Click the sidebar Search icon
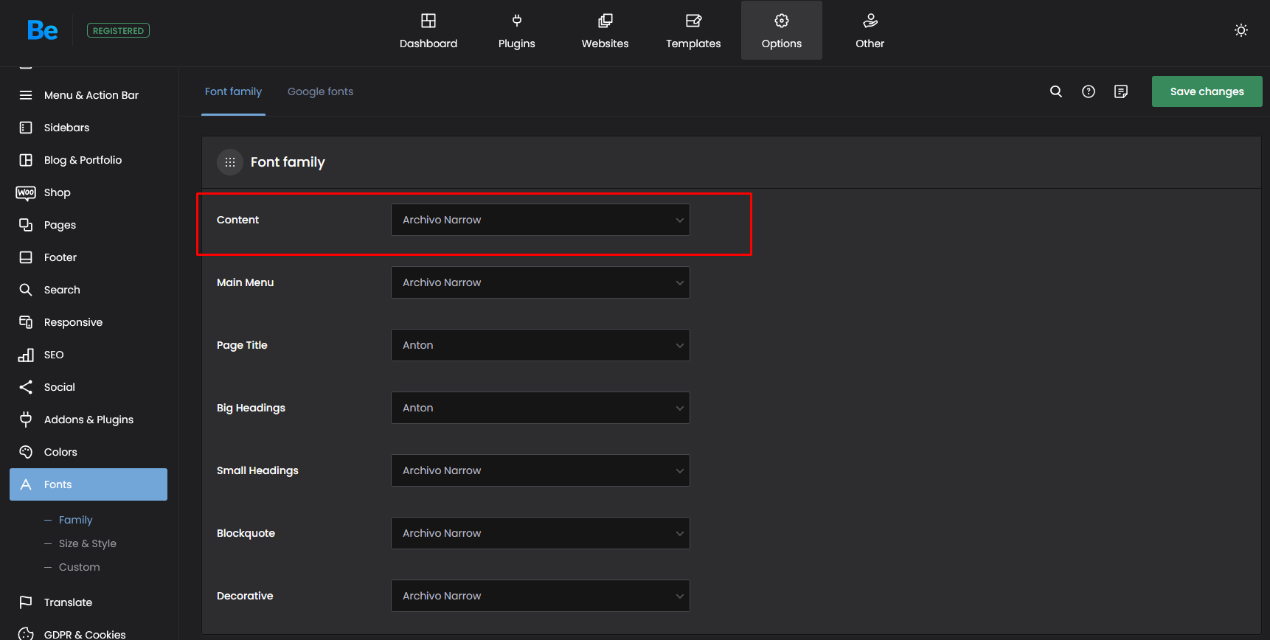Screen dimensions: 1270x640 [x=26, y=290]
